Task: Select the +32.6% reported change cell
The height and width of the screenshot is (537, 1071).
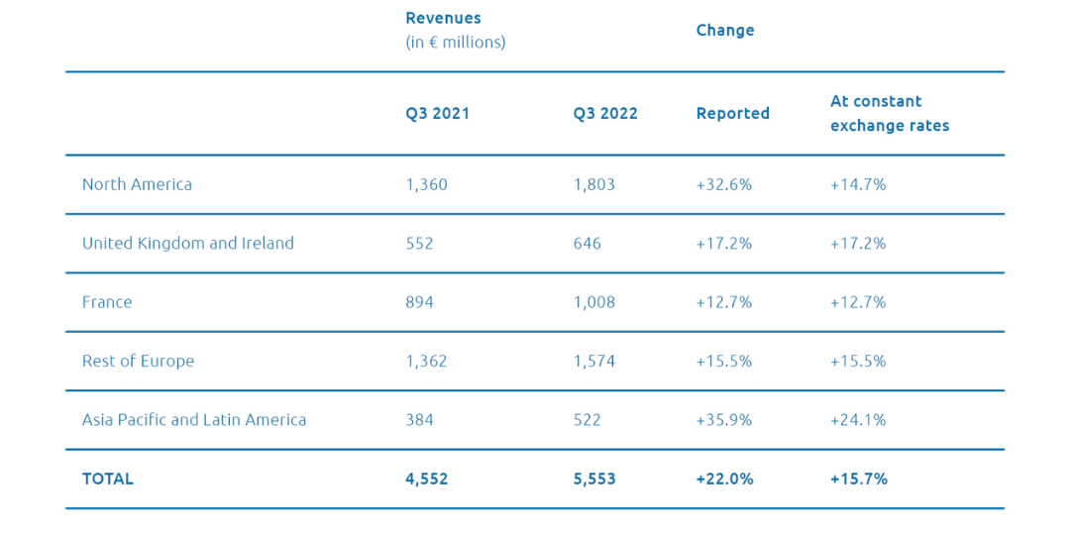Action: point(724,184)
